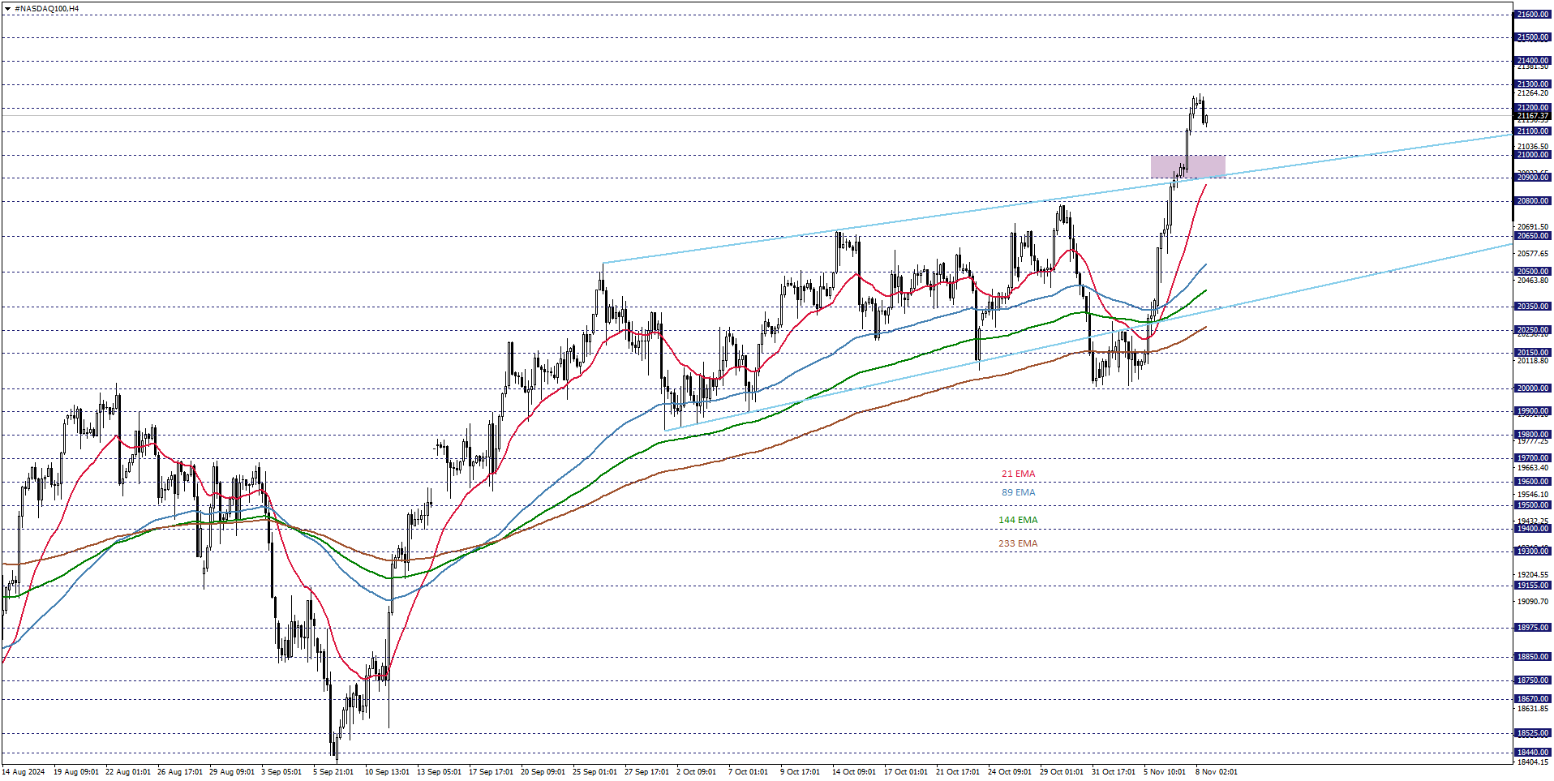Screen dimensions: 1554x781
Task: Click the 20000.00 level price label
Action: (1532, 388)
